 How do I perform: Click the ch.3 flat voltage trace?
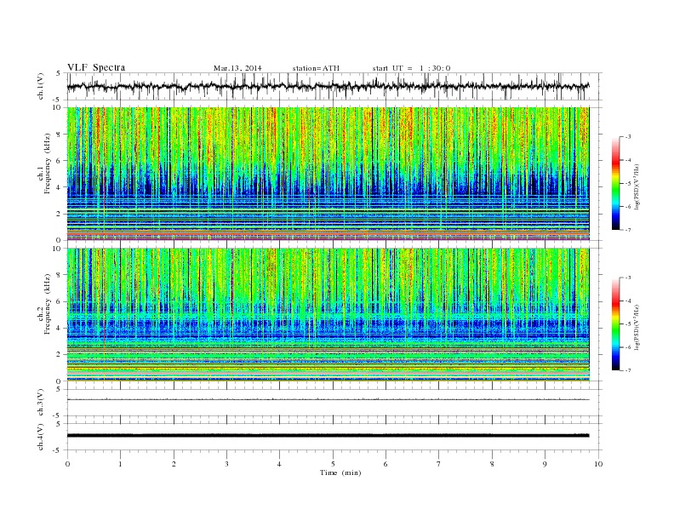click(328, 399)
